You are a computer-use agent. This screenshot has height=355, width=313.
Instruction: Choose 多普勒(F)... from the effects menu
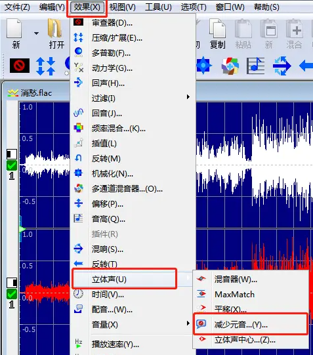pyautogui.click(x=133, y=53)
